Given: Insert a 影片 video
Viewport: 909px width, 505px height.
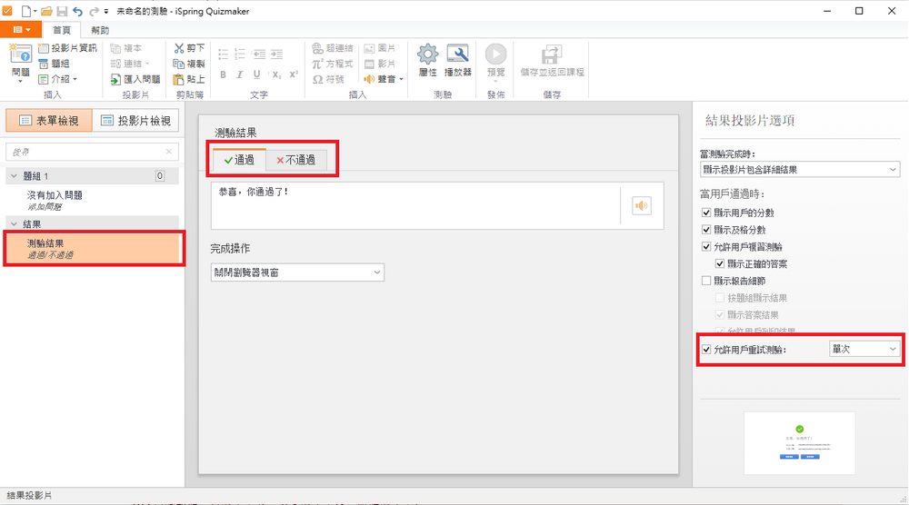Looking at the screenshot, I should (380, 64).
